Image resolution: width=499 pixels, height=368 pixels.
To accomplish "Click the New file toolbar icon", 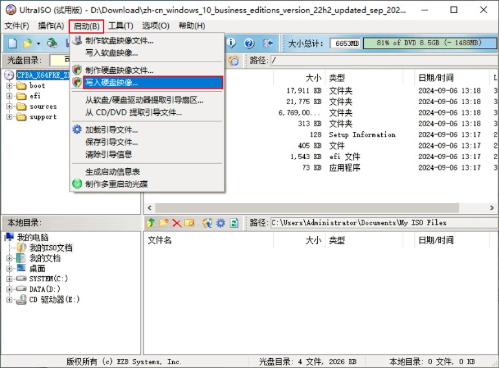I will [12, 43].
